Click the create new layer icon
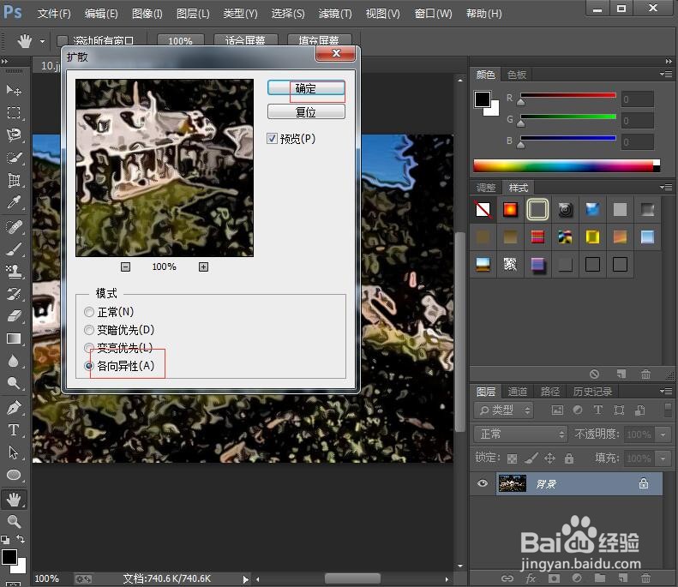 click(x=622, y=578)
